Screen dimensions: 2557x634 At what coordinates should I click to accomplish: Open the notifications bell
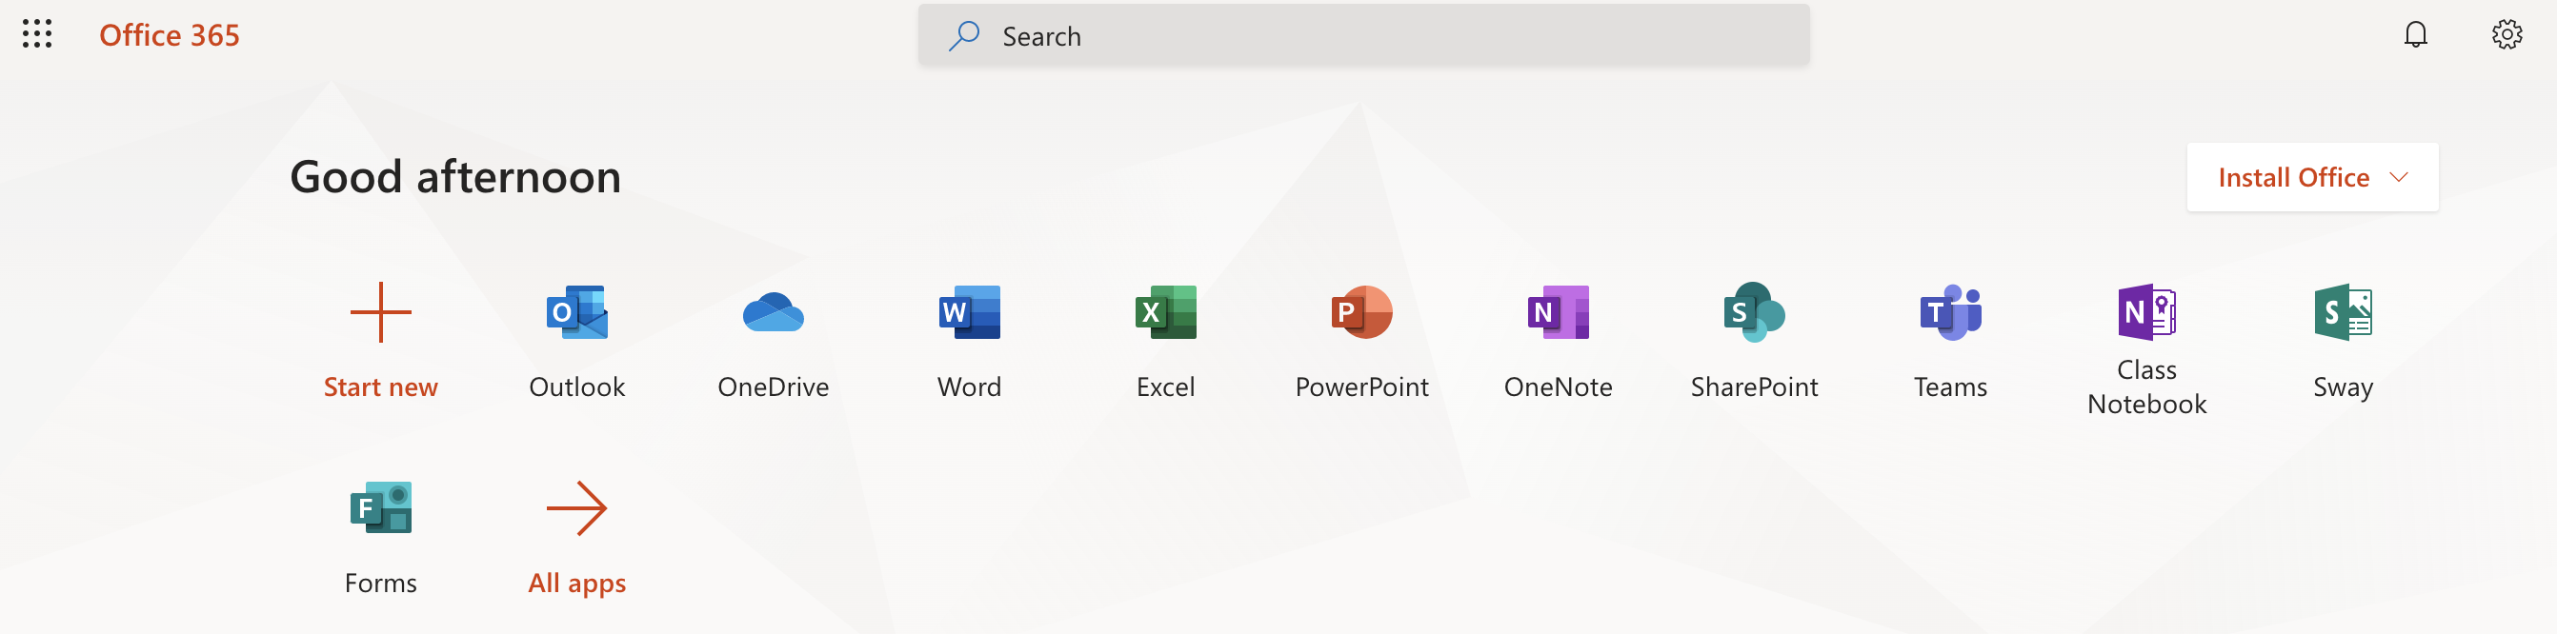[2415, 34]
